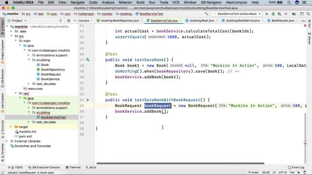This screenshot has height=175, width=312.
Task: Run testSaveBookWithBookRequest from gutter arrow
Action: 88,100
